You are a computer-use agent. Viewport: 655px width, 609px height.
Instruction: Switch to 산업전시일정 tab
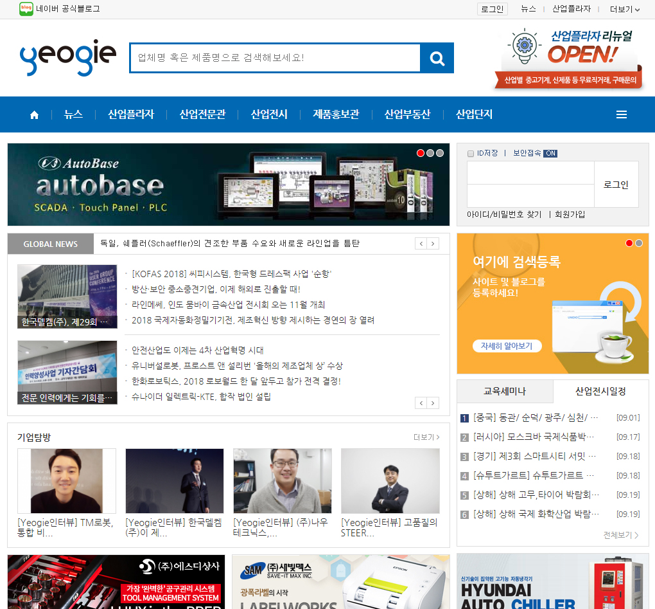click(600, 392)
